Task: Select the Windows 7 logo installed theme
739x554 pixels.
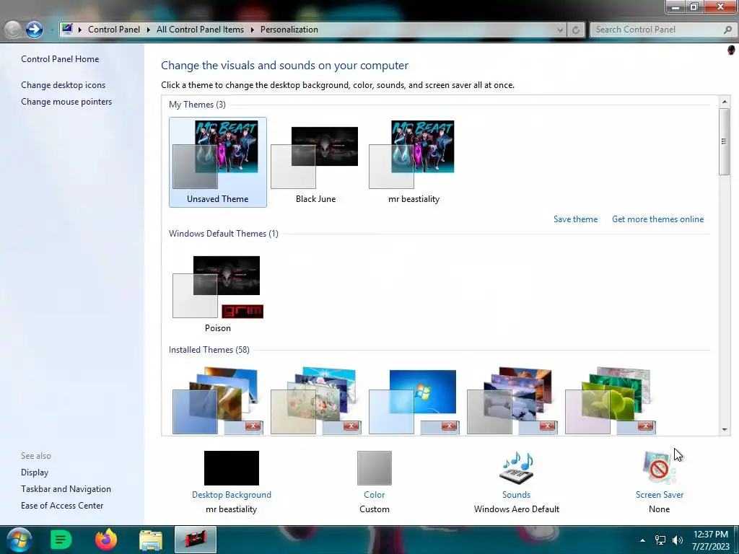Action: [414, 400]
